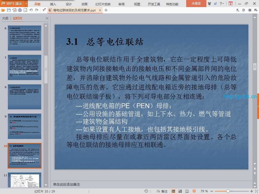This screenshot has width=259, height=194.
Task: Click the open file folder icon
Action: [3, 10]
